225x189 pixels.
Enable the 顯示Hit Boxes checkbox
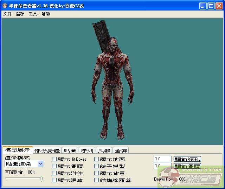click(54, 159)
